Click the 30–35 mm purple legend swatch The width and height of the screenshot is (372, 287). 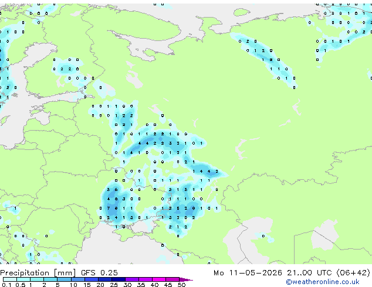click(131, 279)
